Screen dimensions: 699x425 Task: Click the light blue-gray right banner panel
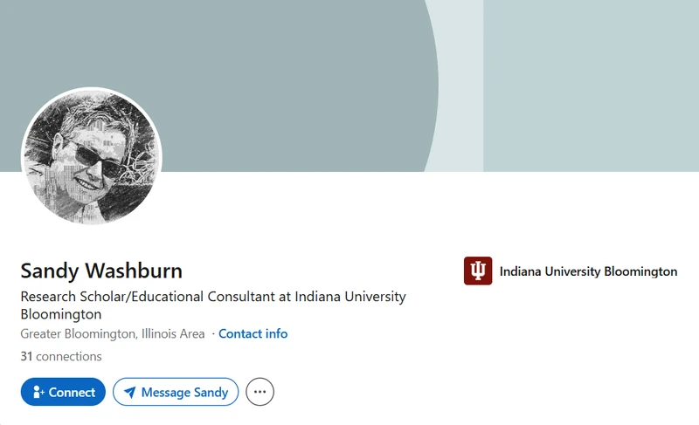pos(592,86)
